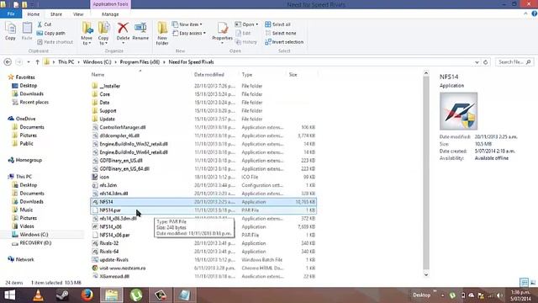Click the Paste icon in the ribbon
The height and width of the screenshot is (303, 538).
[x=27, y=31]
